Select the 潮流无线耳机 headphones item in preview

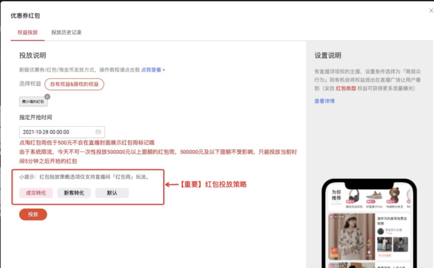(x=354, y=196)
